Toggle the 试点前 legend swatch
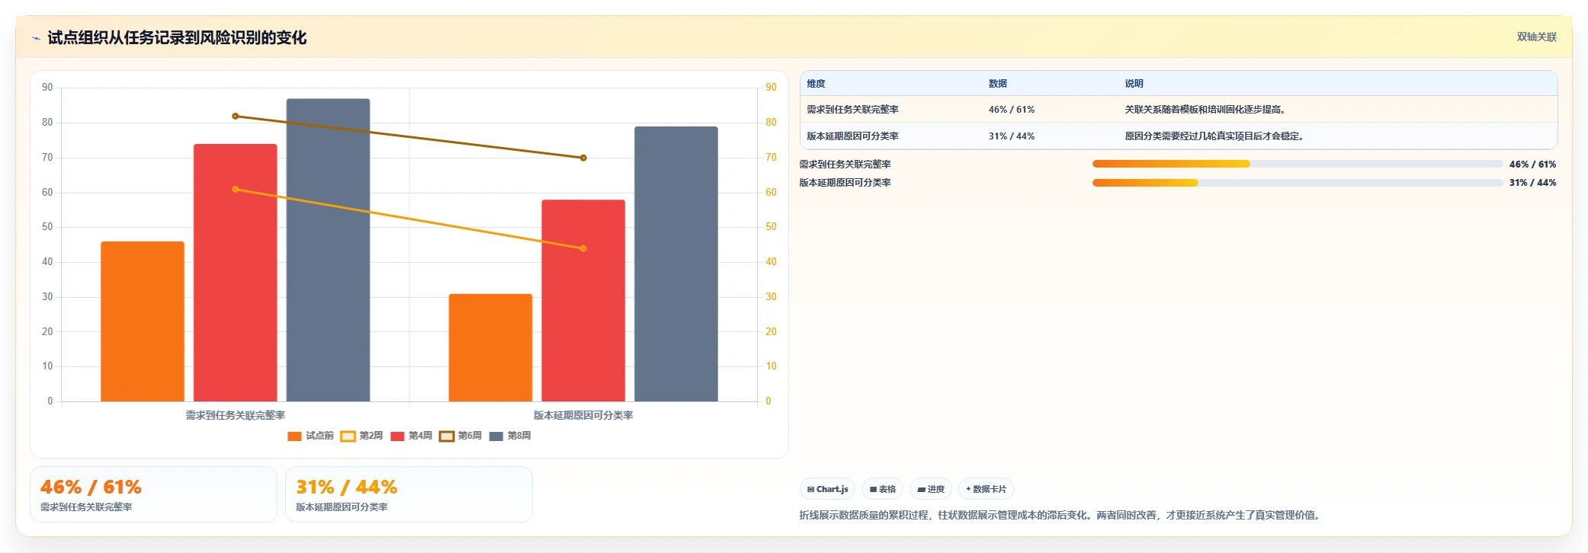 click(x=294, y=436)
